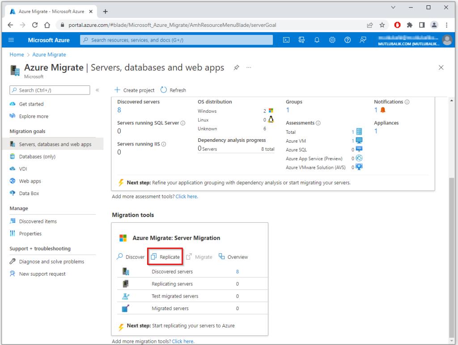Screen dimensions: 458x345
Task: Open Discovered items under Manage
Action: [38, 221]
